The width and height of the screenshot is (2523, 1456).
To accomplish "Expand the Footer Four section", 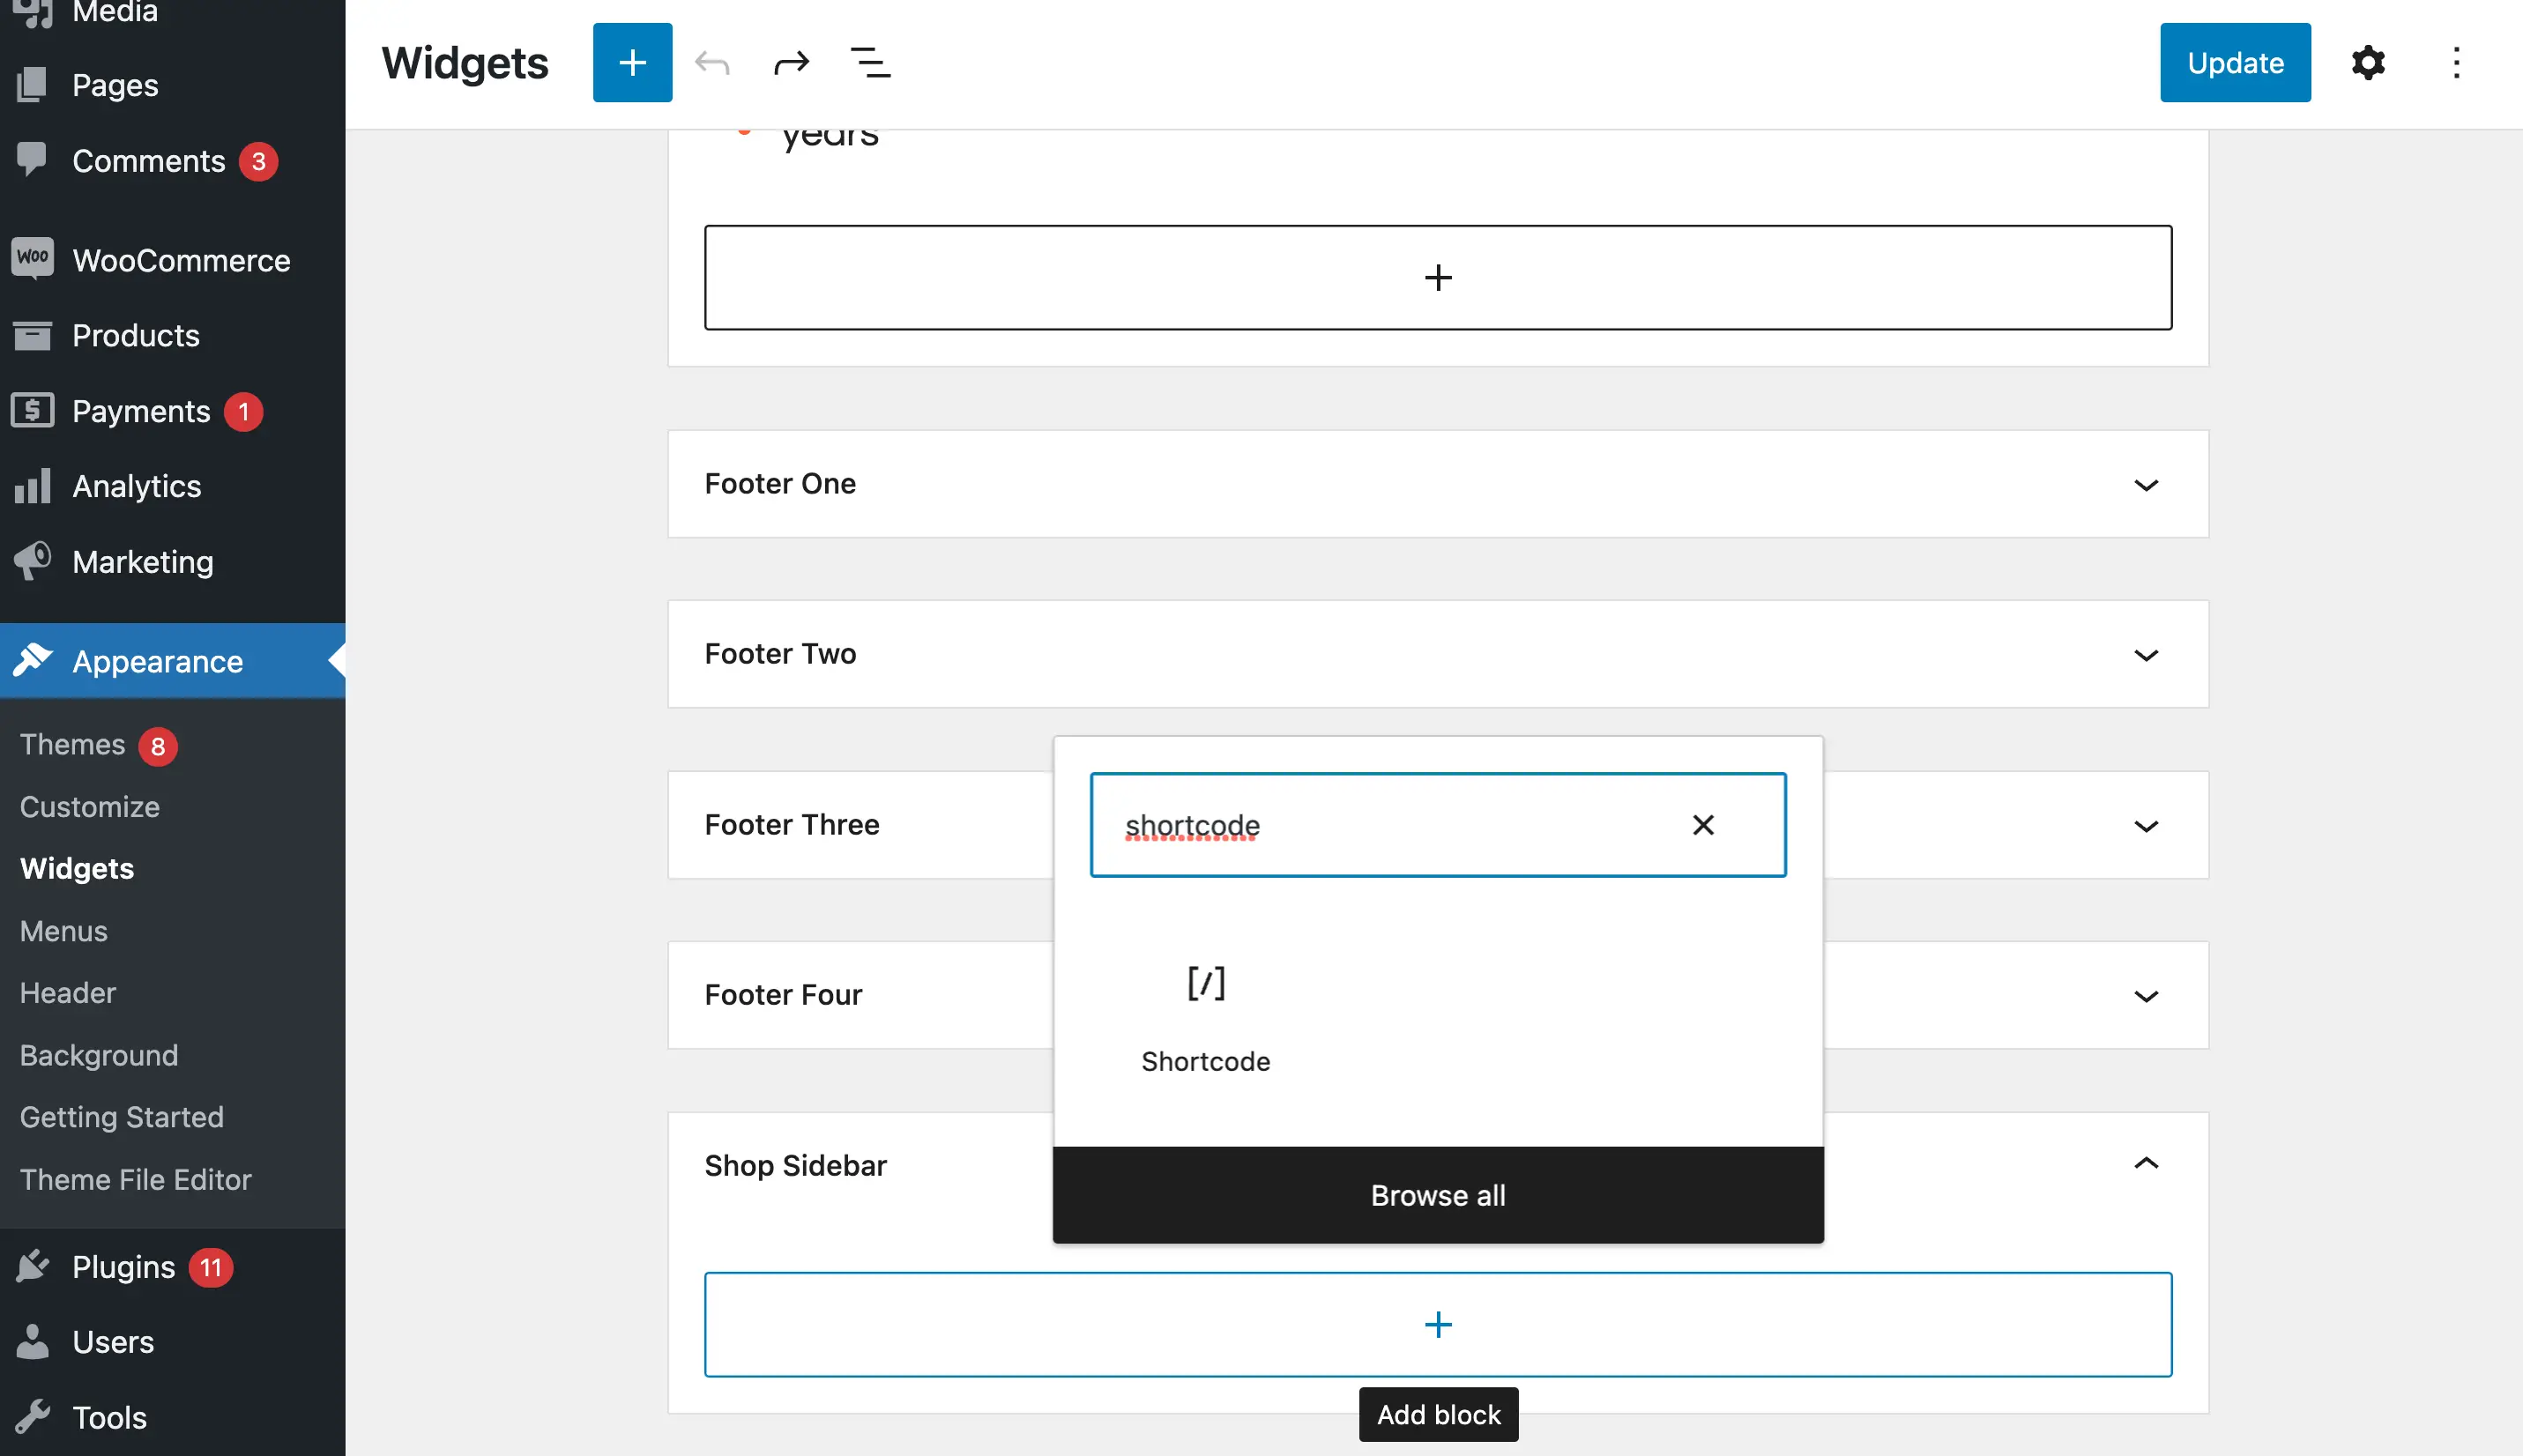I will (2145, 995).
